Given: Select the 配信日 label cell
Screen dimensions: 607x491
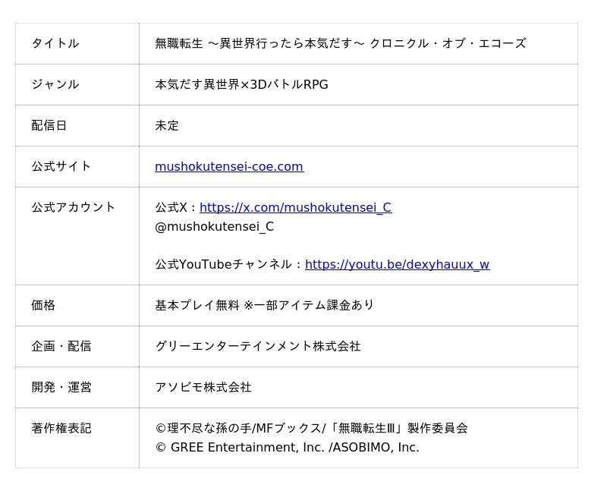Looking at the screenshot, I should 49,126.
